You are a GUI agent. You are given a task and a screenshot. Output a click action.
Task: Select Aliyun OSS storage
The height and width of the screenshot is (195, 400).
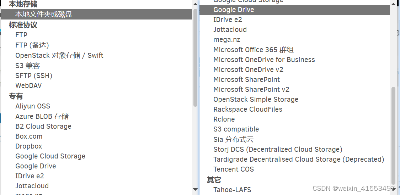coord(33,106)
